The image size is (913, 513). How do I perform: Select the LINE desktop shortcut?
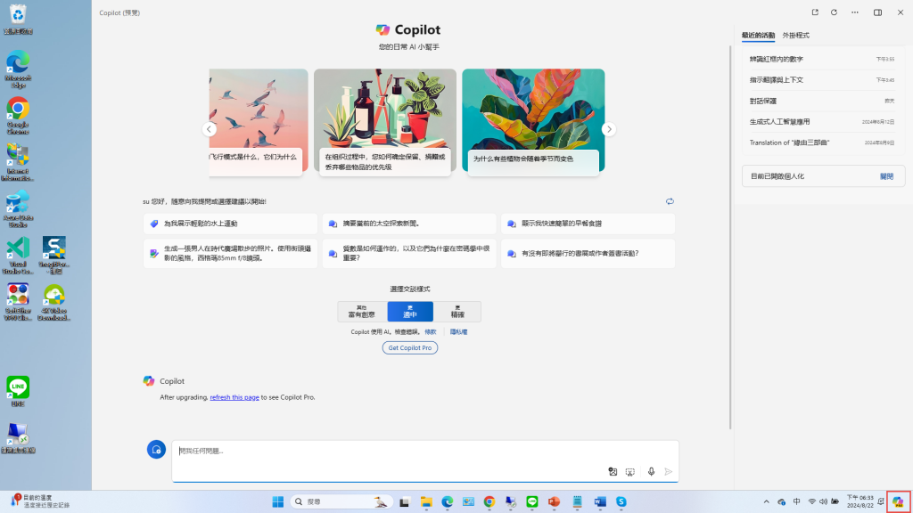pos(18,392)
